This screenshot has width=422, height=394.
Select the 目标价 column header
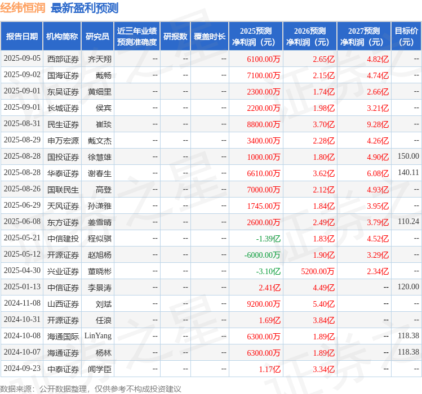pos(406,37)
